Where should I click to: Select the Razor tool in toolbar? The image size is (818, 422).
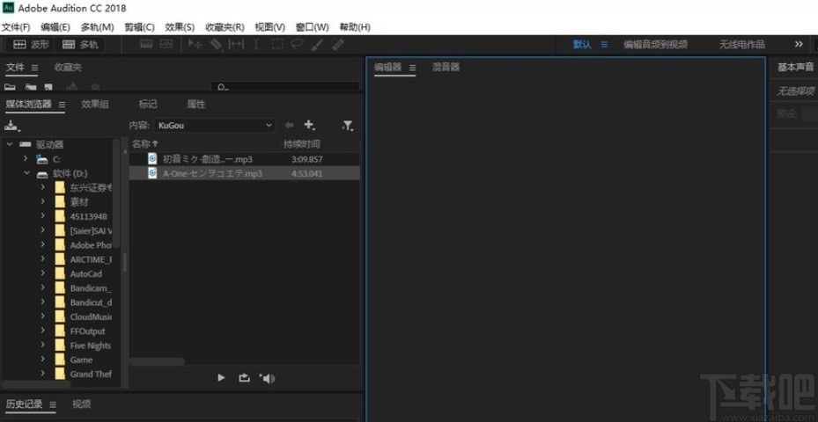[x=216, y=45]
